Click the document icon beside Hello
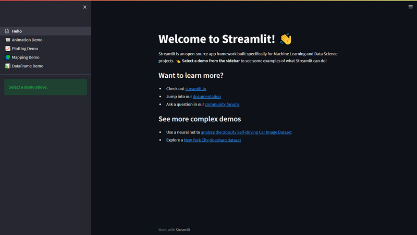 pos(7,31)
